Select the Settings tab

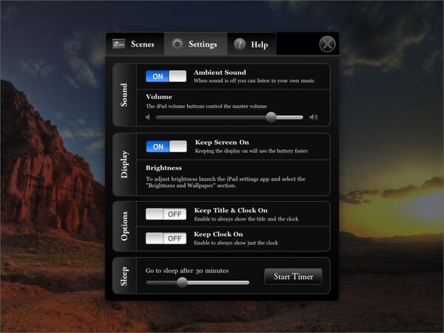[x=195, y=44]
